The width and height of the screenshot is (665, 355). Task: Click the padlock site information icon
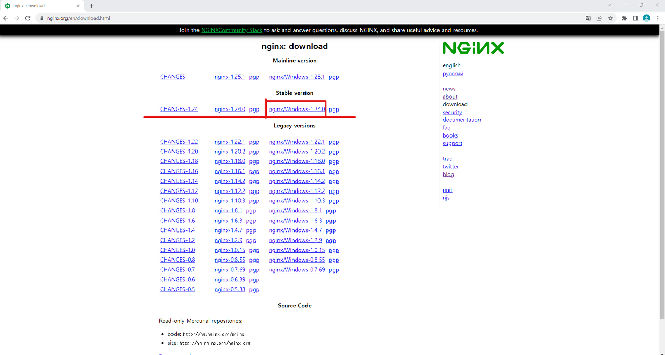click(x=41, y=17)
